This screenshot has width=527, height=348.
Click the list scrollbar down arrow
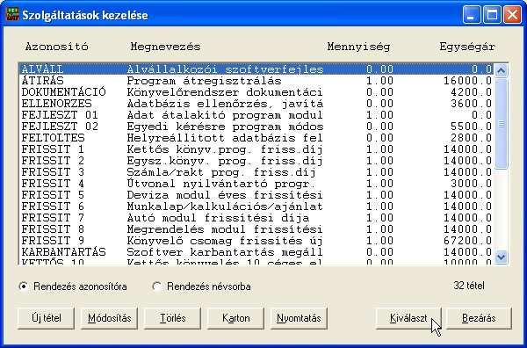coord(502,257)
